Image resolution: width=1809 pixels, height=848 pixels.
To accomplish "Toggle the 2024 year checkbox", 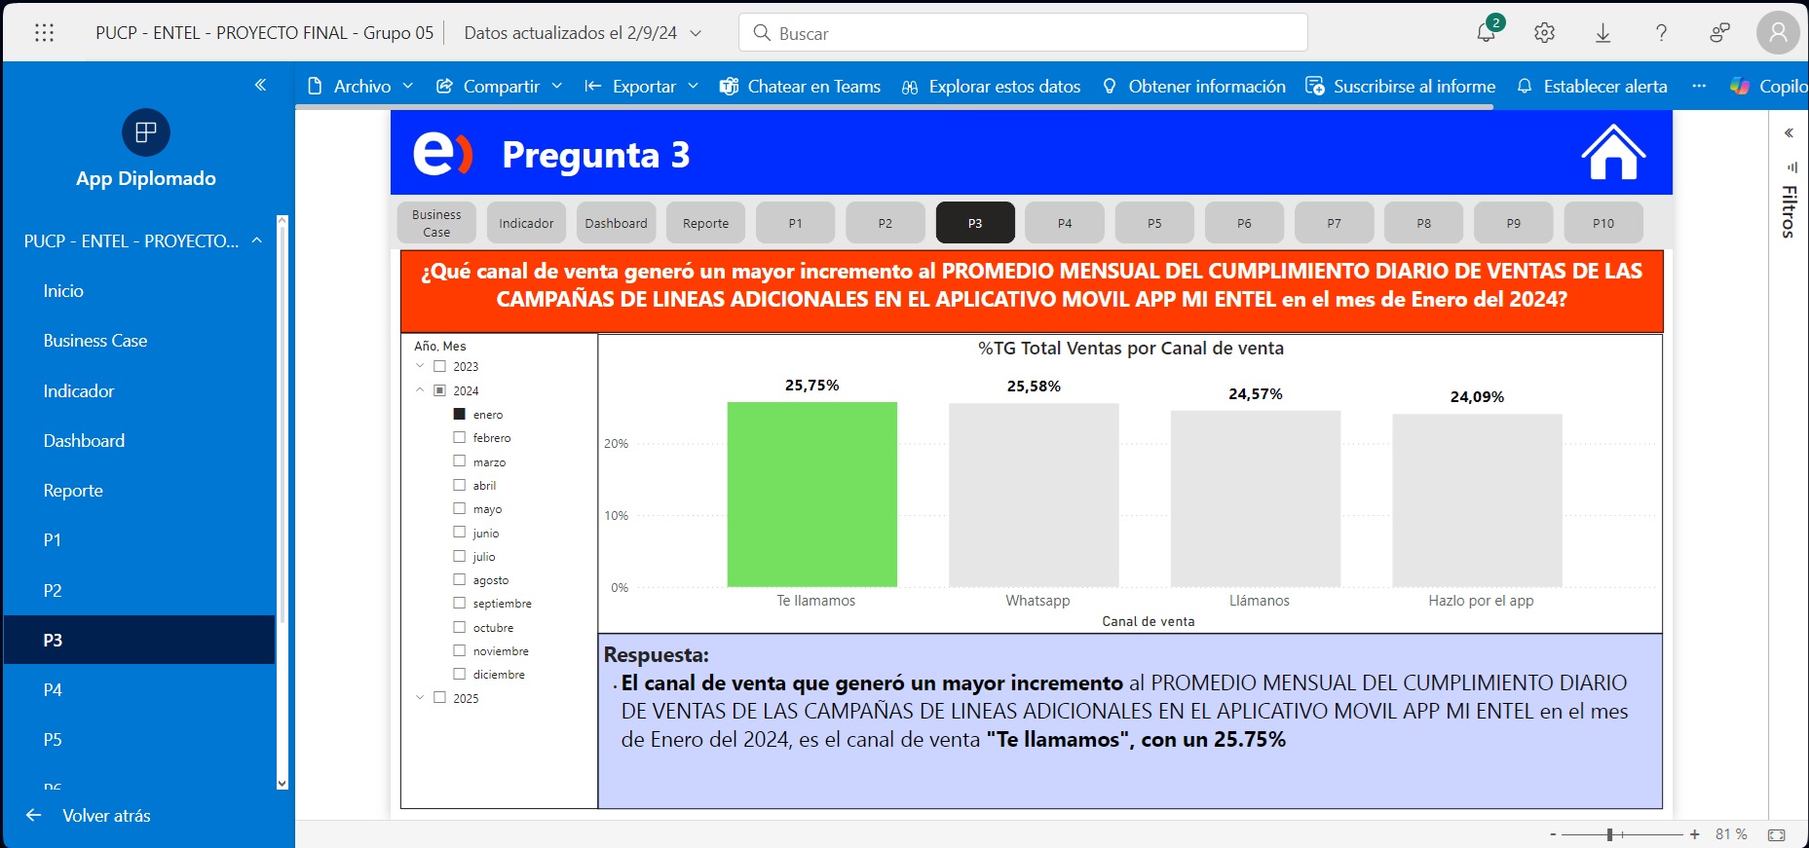I will (x=439, y=390).
